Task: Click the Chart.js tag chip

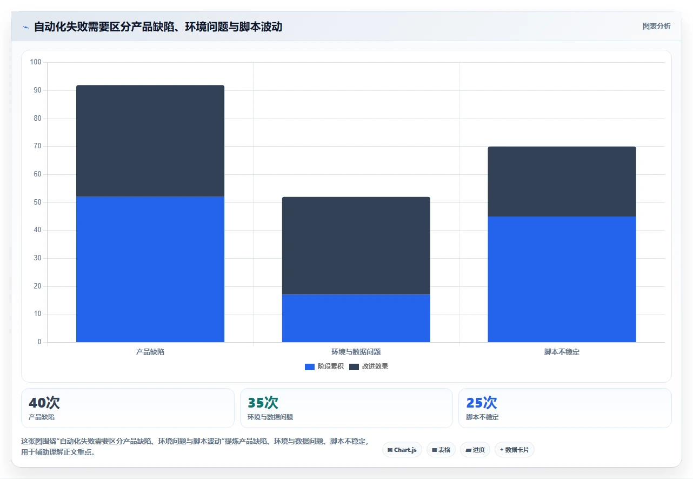Action: (x=402, y=450)
